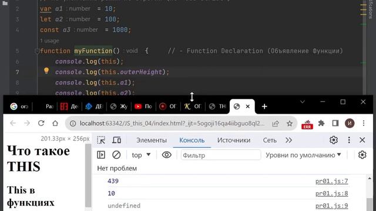Open source link pr01.js:8
Screen dimensions: 376x211
coord(331,193)
